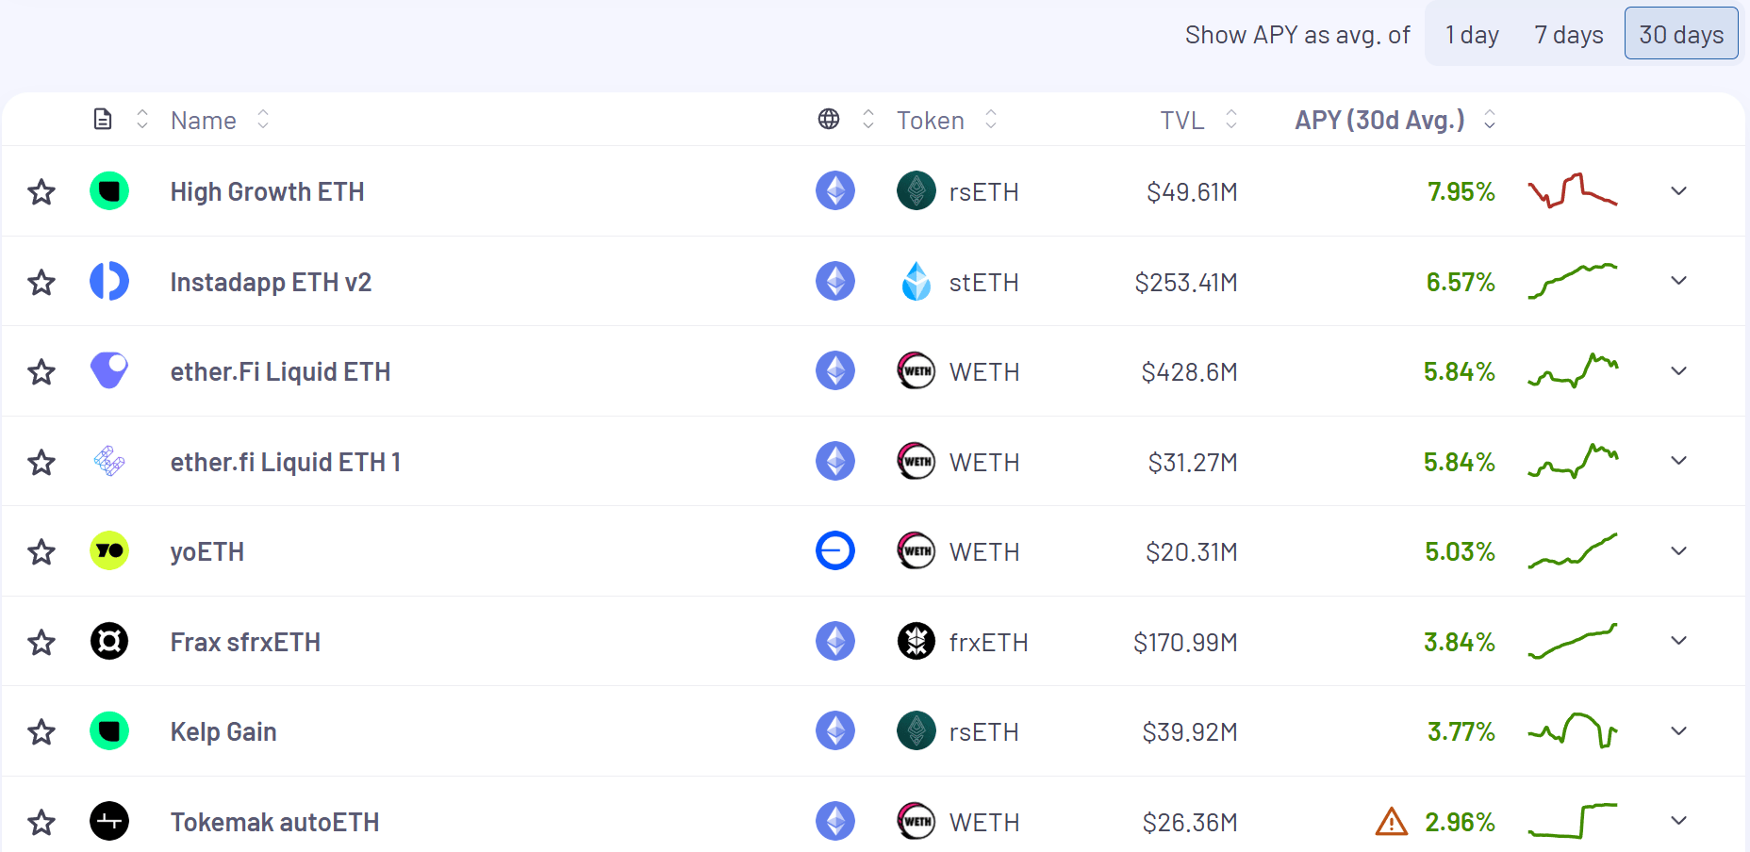Star the Instadapp ETH v2 vault

coord(41,282)
